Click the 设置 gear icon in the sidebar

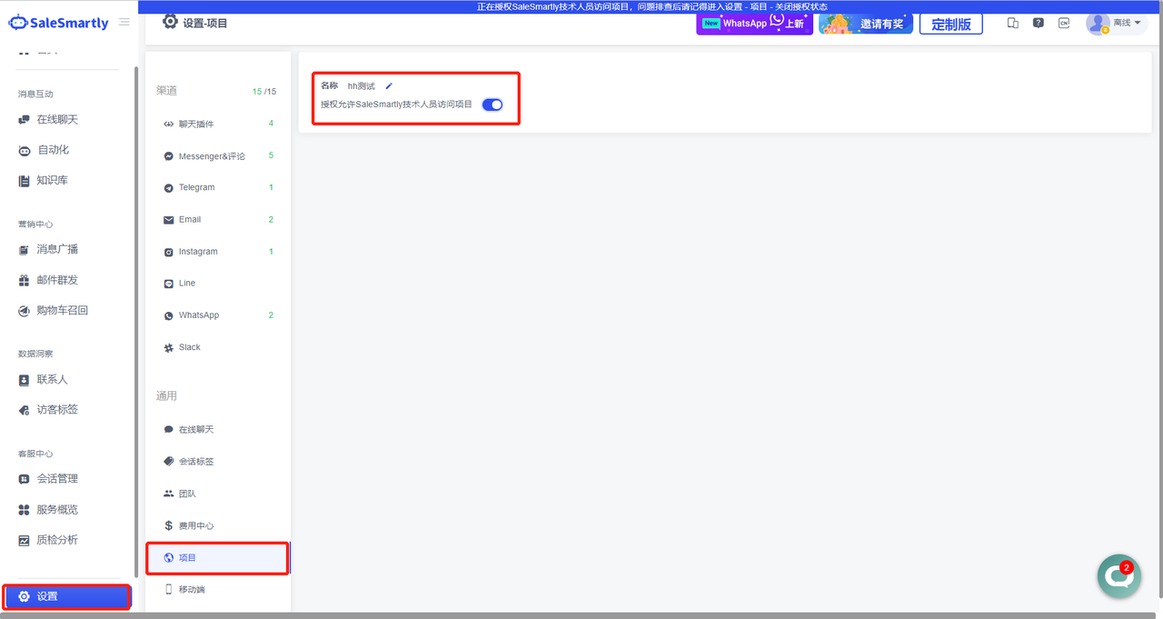(x=25, y=596)
